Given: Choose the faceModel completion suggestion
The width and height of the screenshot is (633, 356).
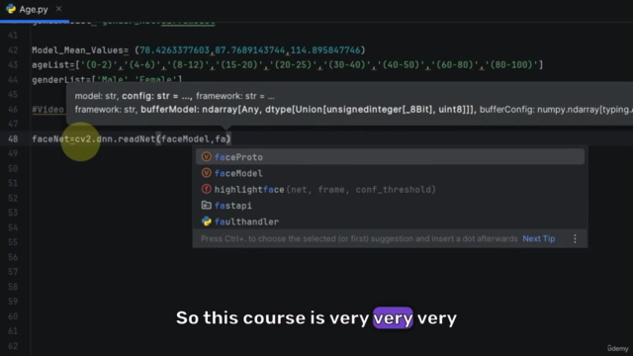Looking at the screenshot, I should (x=390, y=173).
